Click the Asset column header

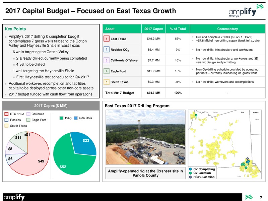point(122,29)
